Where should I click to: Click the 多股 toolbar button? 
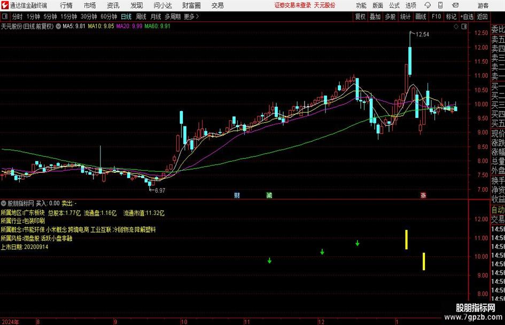390,17
